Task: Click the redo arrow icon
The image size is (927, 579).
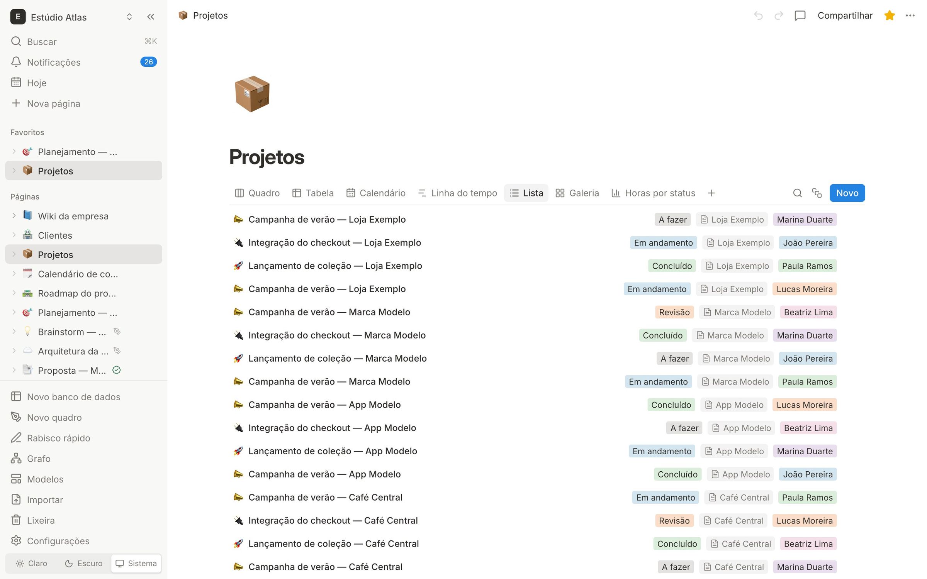Action: click(x=779, y=16)
